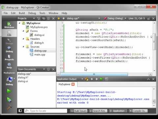Maximize the Application Output pane

[x=148, y=79]
